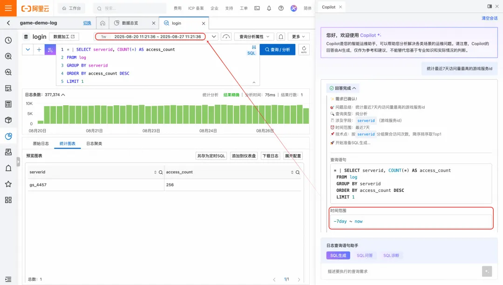The width and height of the screenshot is (503, 285).
Task: Go back using the left arrow
Action: [8, 23]
